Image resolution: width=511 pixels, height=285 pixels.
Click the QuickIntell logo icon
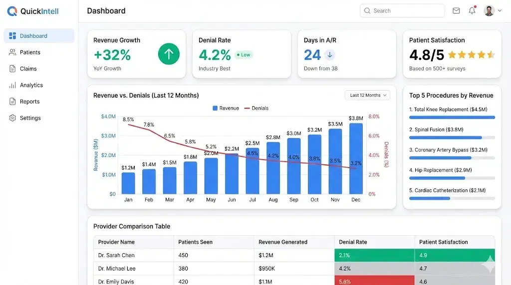[x=12, y=11]
